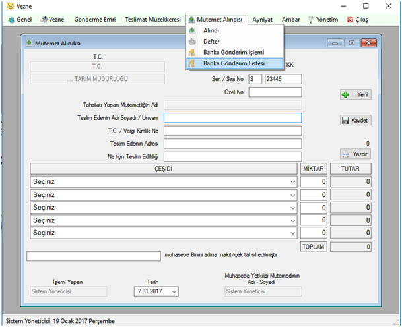Maximize the main Vezne window
402x327 pixels.
pyautogui.click(x=366, y=6)
